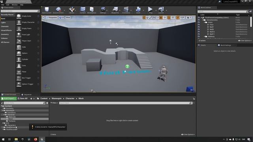The height and width of the screenshot is (142, 253).
Task: Open Source Control toolbar icon
Action: point(59,9)
